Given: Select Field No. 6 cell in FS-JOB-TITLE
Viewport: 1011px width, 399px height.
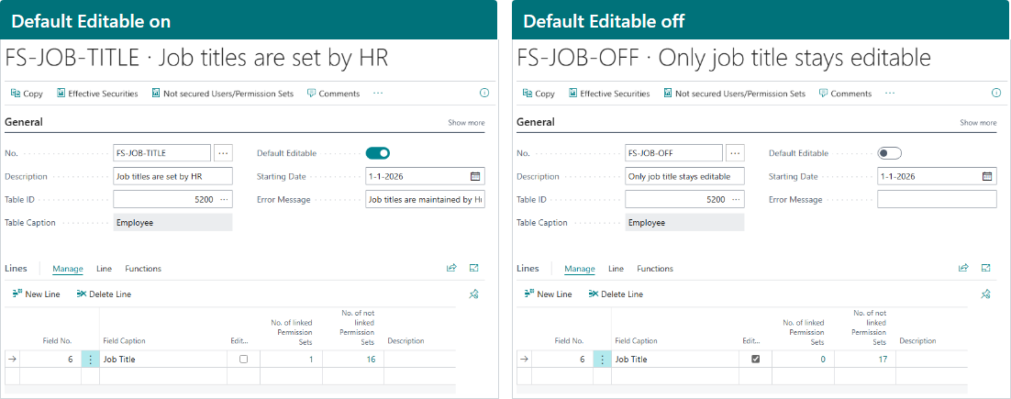Looking at the screenshot, I should (x=50, y=360).
